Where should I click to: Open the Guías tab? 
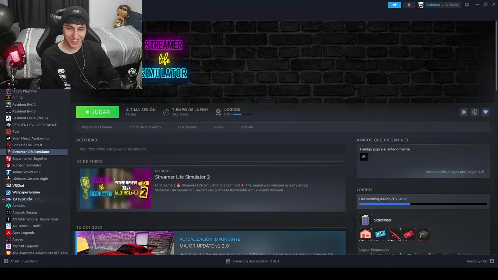218,127
